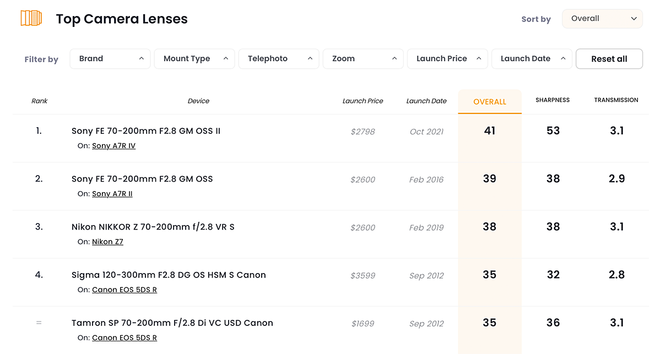Select the TRANSMISSION column header
The width and height of the screenshot is (661, 354).
[x=616, y=100]
